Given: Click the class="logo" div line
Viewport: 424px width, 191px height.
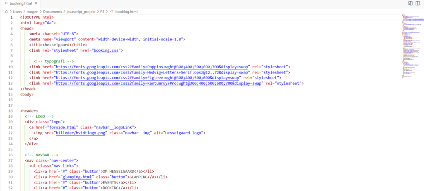Looking at the screenshot, I should click(45, 122).
